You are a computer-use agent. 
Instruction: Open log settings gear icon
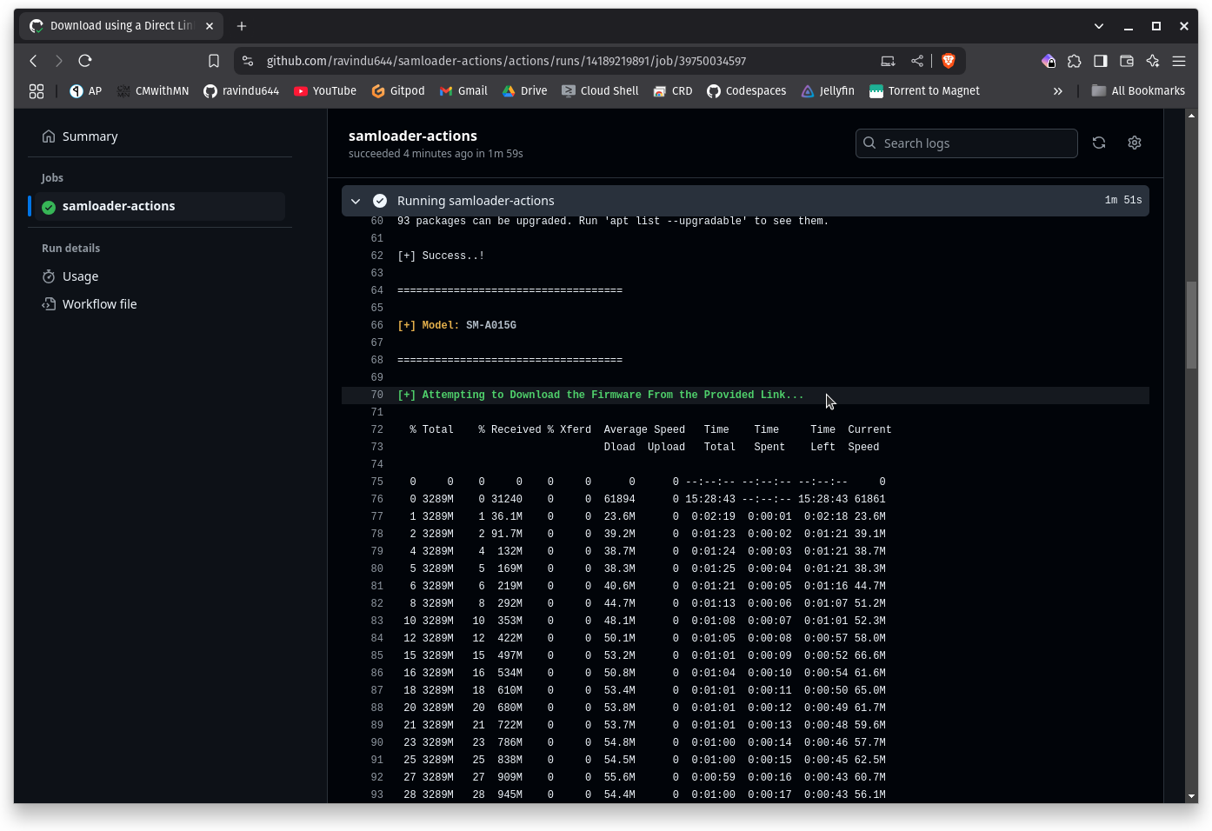click(1135, 143)
